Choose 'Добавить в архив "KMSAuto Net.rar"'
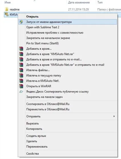This screenshot has height=159, width=121. 68,54
